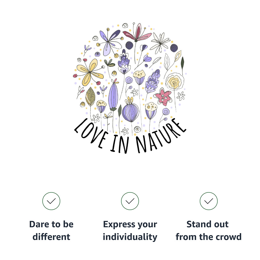Click the checkmark icon above Dare to be different
The width and height of the screenshot is (260, 260).
pos(51,201)
